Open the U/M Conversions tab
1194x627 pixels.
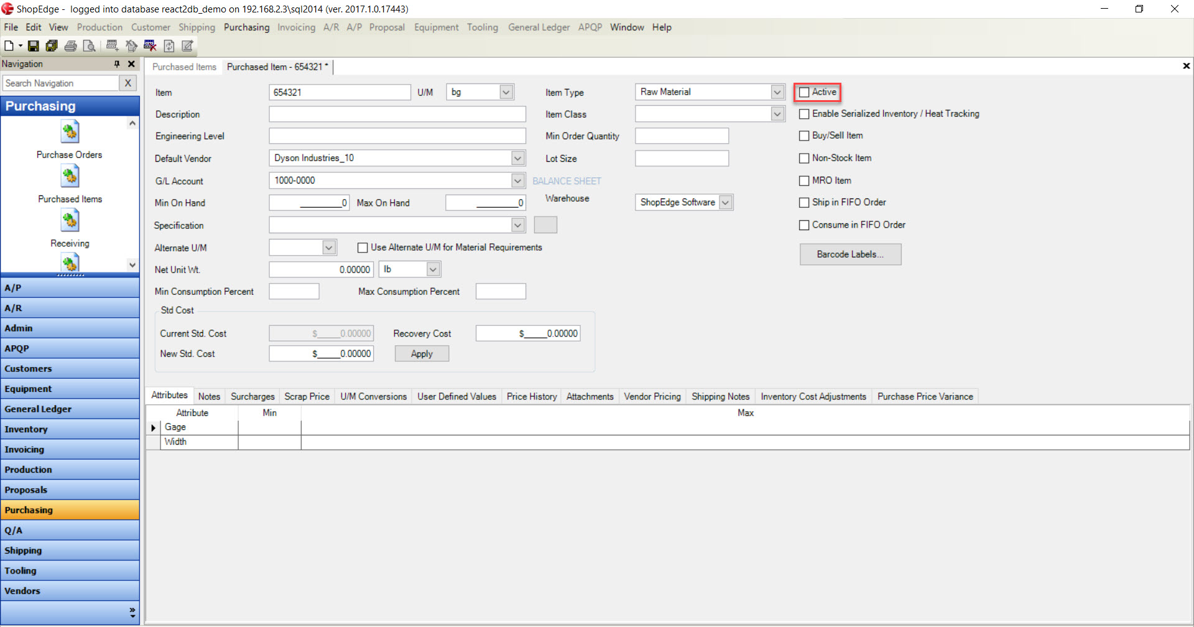click(373, 396)
